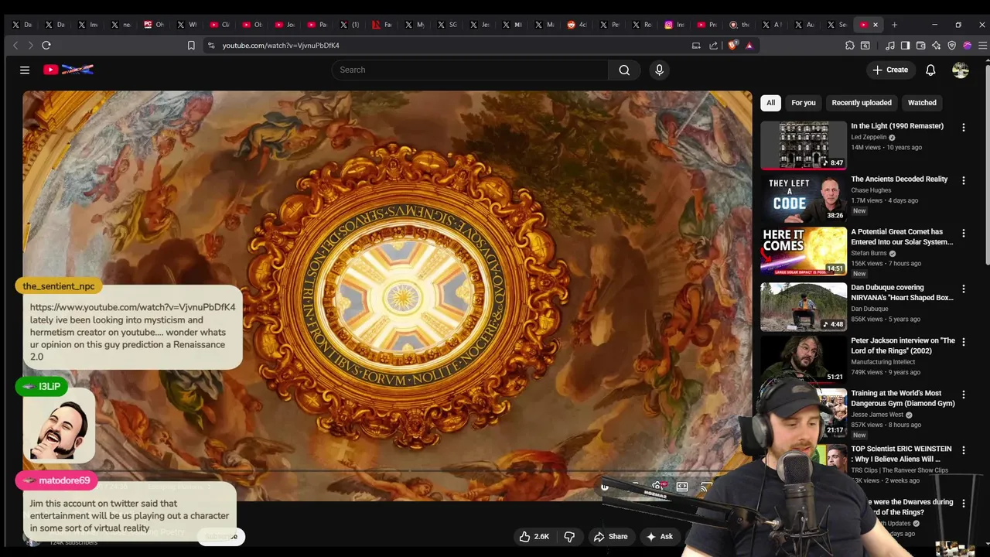Click the Share button below the video
Viewport: 990px width, 557px height.
click(x=610, y=536)
